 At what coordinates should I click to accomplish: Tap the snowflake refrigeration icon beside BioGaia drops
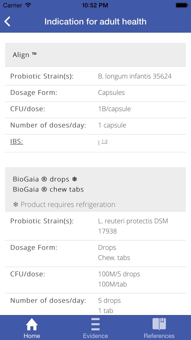pos(74,179)
